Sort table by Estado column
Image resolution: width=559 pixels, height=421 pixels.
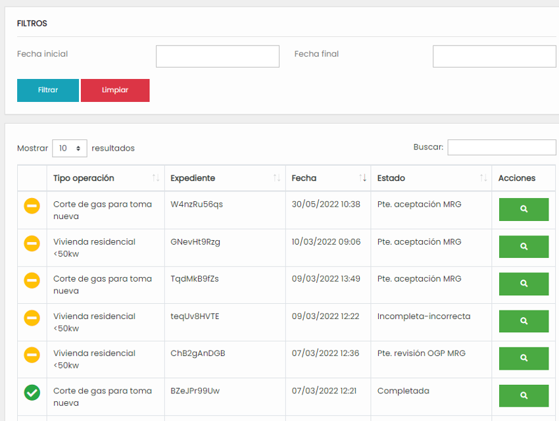[431, 178]
